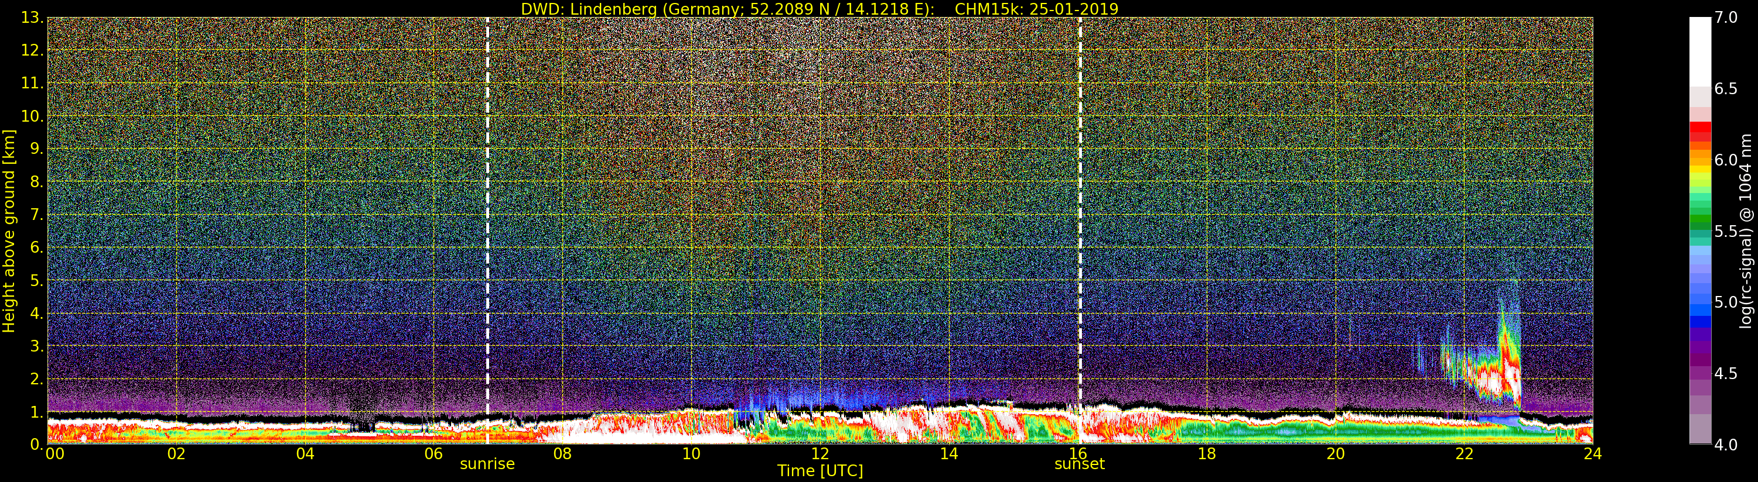Click the time axis tick label 02

click(177, 453)
